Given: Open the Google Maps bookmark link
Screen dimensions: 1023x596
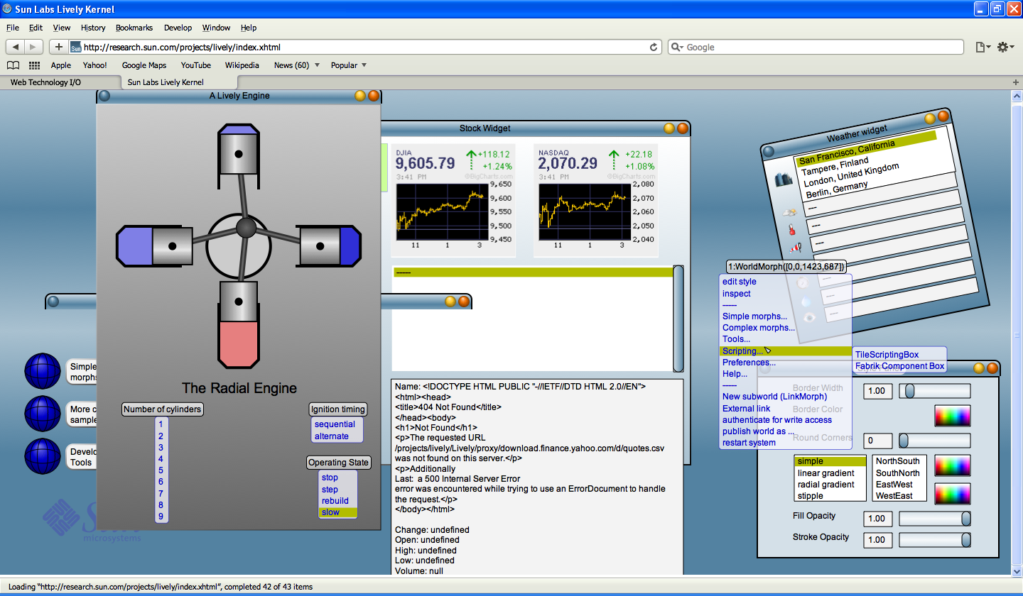Looking at the screenshot, I should pyautogui.click(x=144, y=65).
